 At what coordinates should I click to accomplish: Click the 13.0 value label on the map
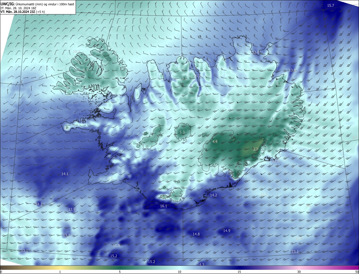pos(256,52)
